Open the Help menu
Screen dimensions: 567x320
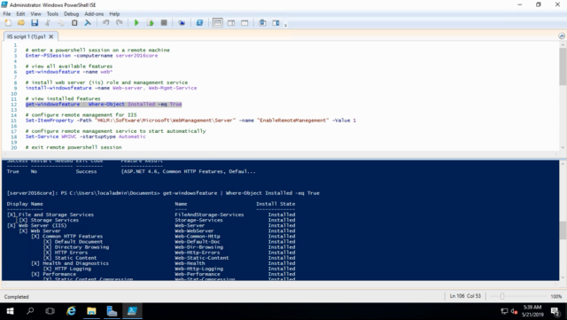click(114, 14)
